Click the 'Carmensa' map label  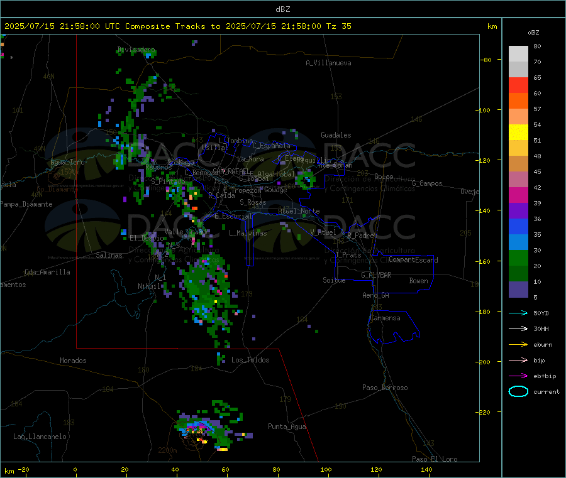click(x=385, y=318)
